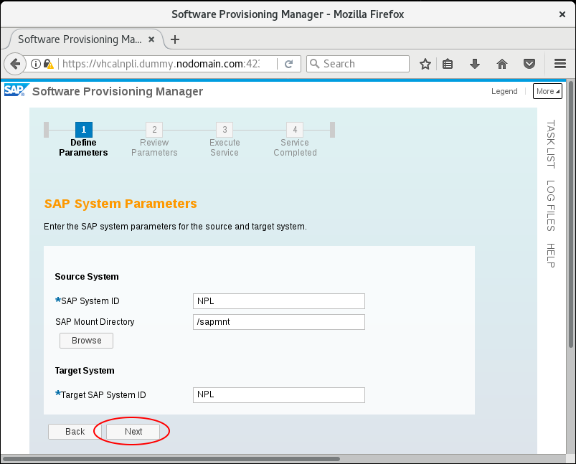Click the insecure connection padlock warning icon
Screen dimensions: 576x464
49,64
